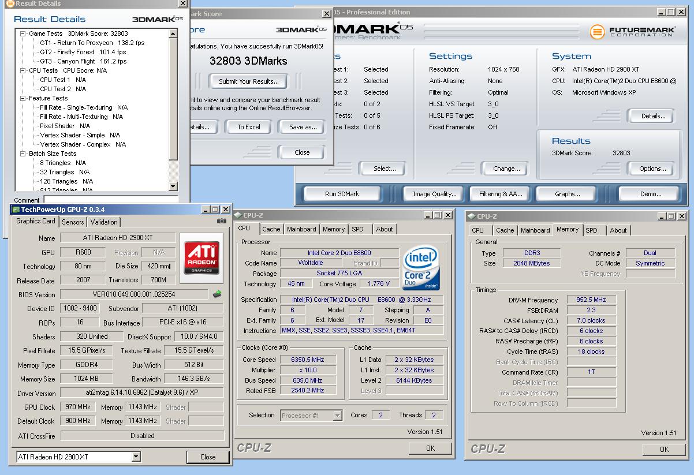Viewport: 694px width, 475px height.
Task: Collapse the Game Tests tree node
Action: 23,33
